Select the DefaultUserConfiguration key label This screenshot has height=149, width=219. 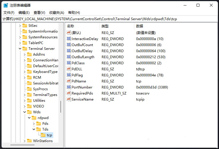(45, 66)
